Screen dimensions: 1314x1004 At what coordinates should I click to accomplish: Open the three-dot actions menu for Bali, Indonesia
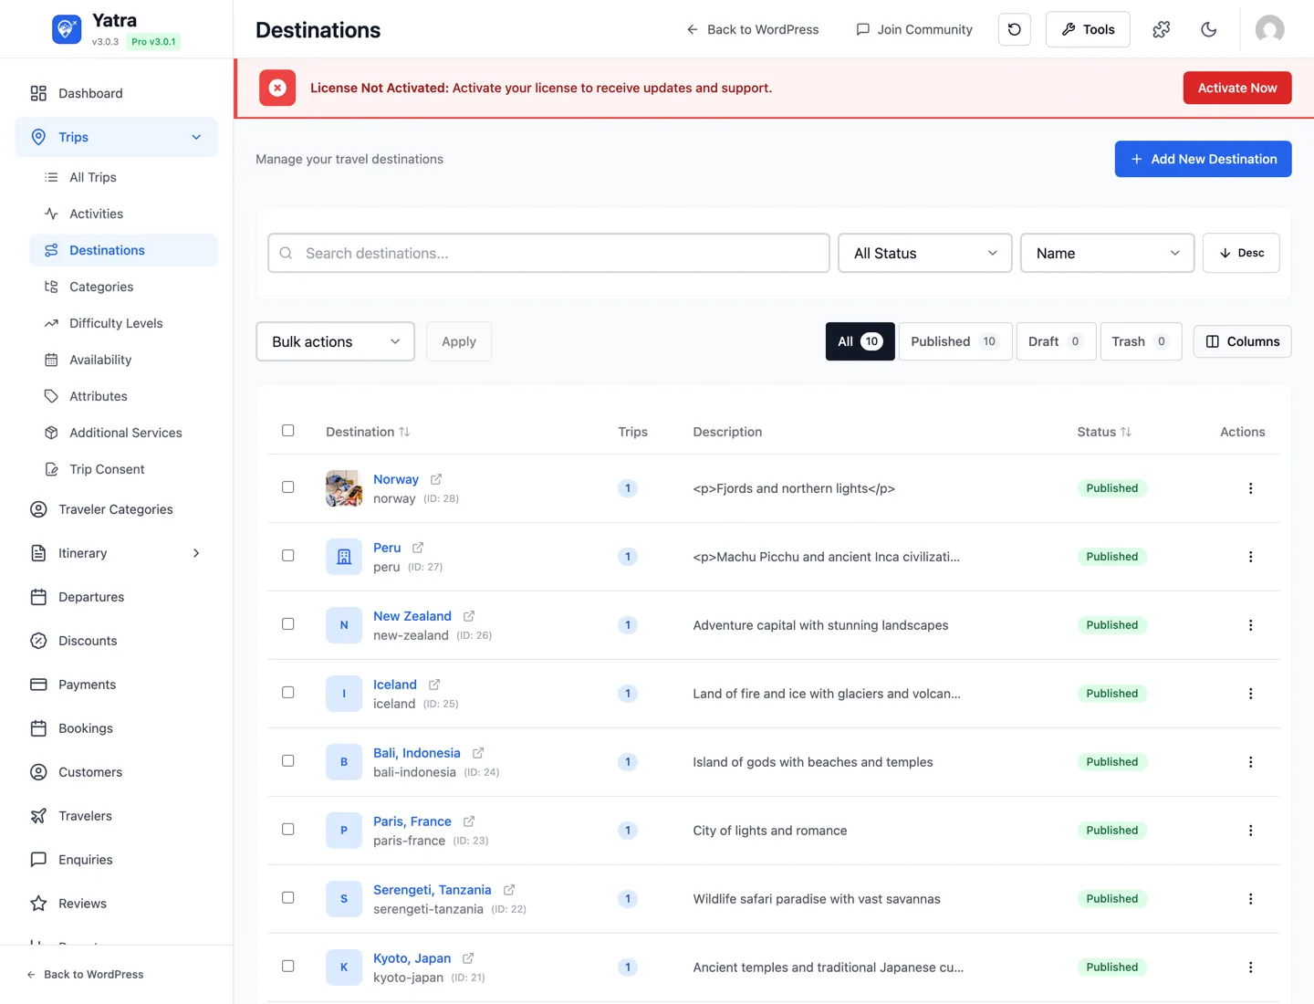[x=1250, y=762]
